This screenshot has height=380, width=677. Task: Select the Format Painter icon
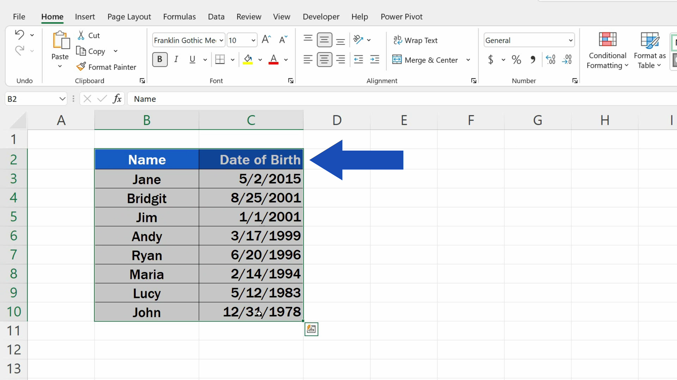pyautogui.click(x=81, y=67)
